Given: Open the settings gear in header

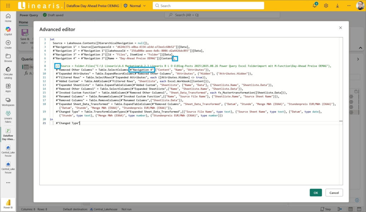Looking at the screenshot, I should [x=326, y=6].
